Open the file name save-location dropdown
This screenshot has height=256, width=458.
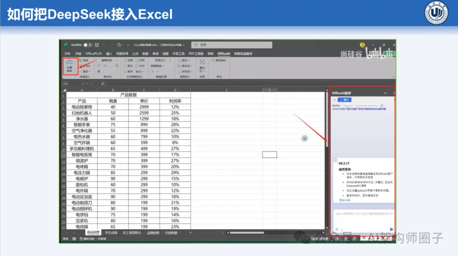184,45
